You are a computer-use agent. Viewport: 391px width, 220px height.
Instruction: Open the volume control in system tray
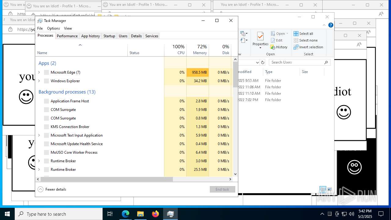coord(352,214)
